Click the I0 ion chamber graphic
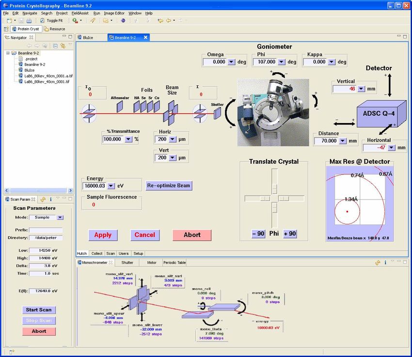The image size is (412, 357). tap(89, 113)
